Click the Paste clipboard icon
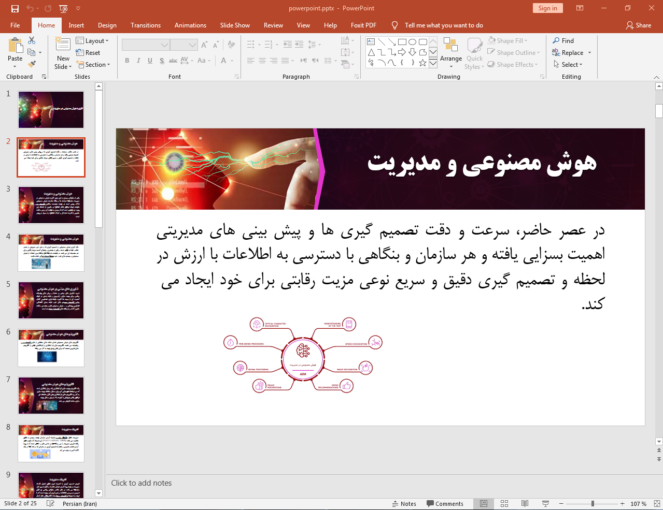The image size is (663, 510). [x=15, y=46]
